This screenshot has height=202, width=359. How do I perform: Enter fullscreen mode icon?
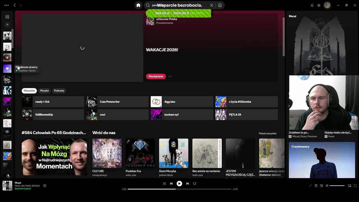pos(355,185)
